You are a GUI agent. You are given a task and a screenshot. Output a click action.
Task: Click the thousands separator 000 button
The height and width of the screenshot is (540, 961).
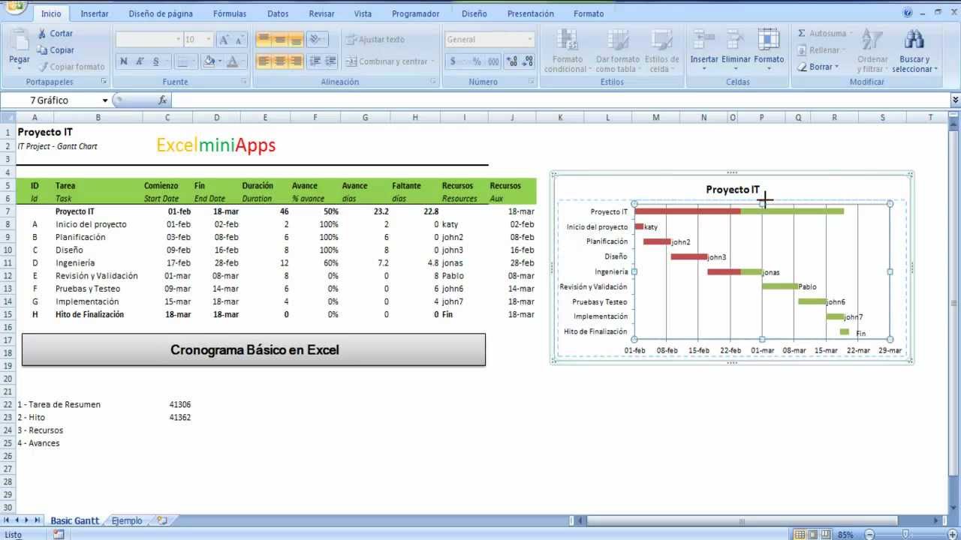click(493, 61)
